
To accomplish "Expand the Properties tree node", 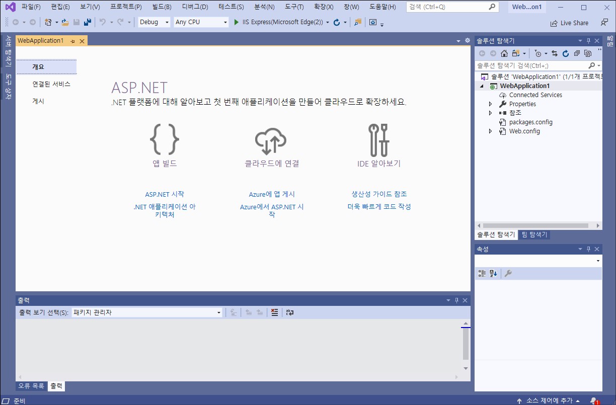I will (491, 104).
